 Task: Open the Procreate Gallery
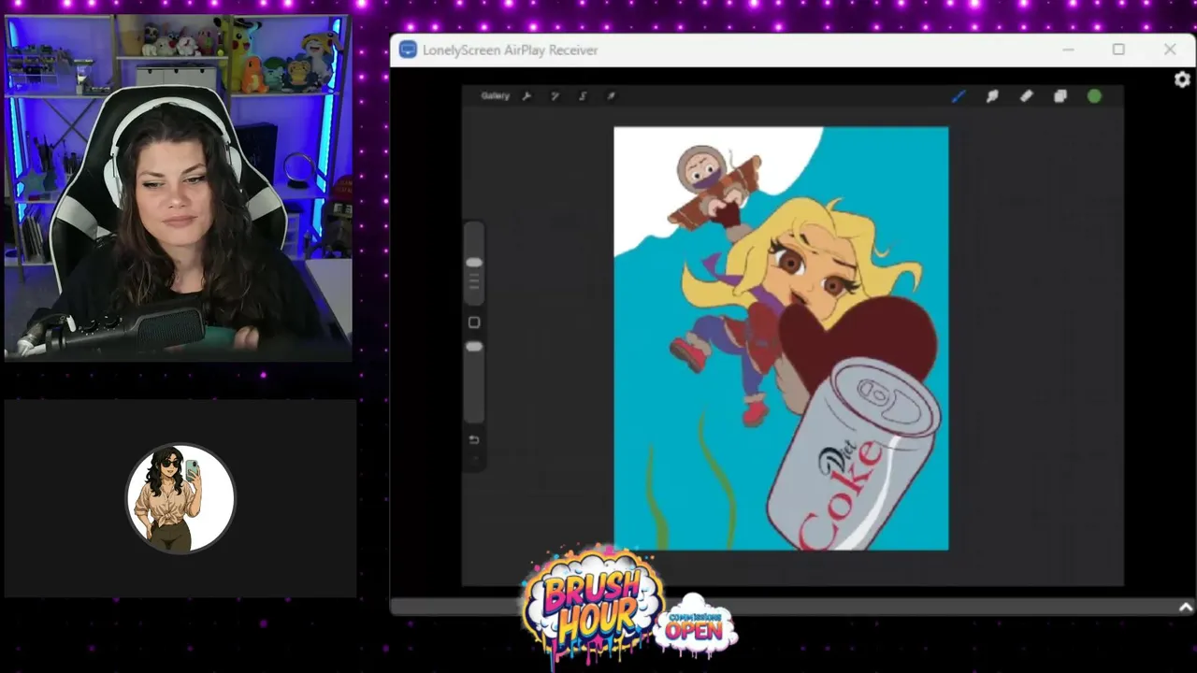(495, 95)
